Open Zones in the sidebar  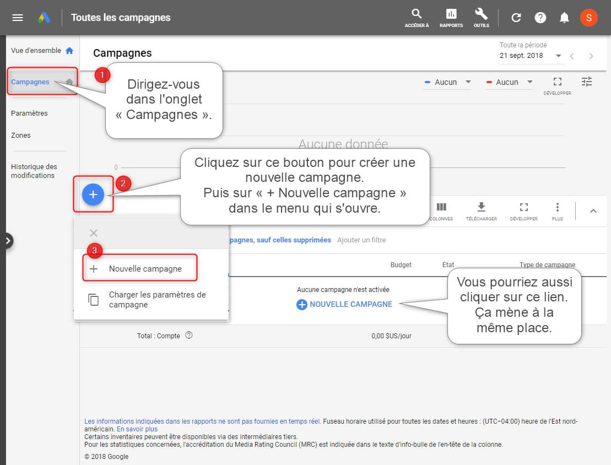[x=20, y=135]
